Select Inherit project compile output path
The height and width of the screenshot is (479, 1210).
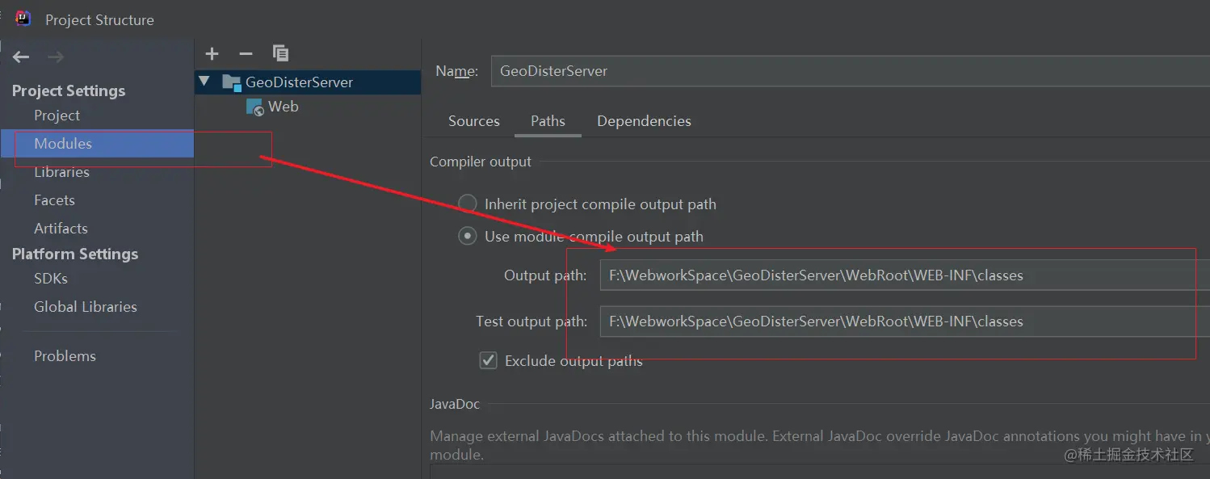(x=468, y=204)
